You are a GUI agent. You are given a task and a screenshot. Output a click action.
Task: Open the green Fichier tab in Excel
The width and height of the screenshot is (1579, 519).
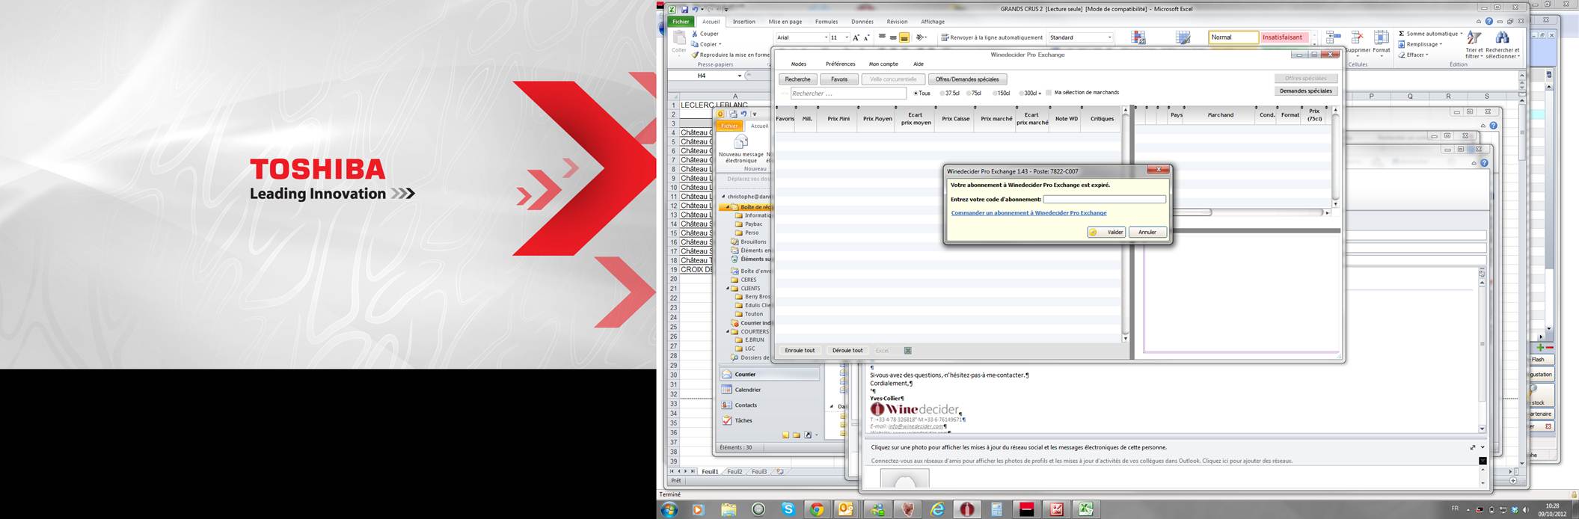click(681, 22)
